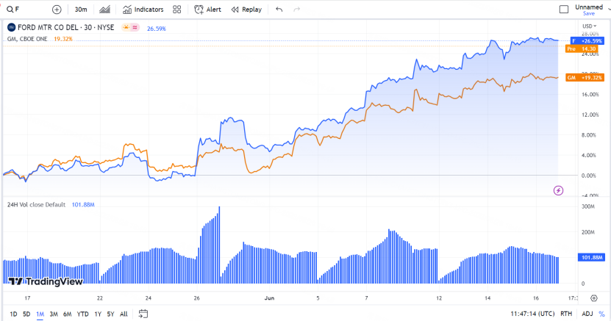Image resolution: width=611 pixels, height=321 pixels.
Task: Open the date range calendar icon
Action: pyautogui.click(x=143, y=314)
